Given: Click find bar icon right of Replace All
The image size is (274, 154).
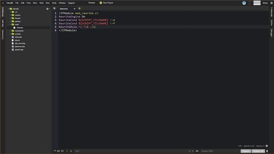Looking at the screenshot, I should (x=267, y=151).
